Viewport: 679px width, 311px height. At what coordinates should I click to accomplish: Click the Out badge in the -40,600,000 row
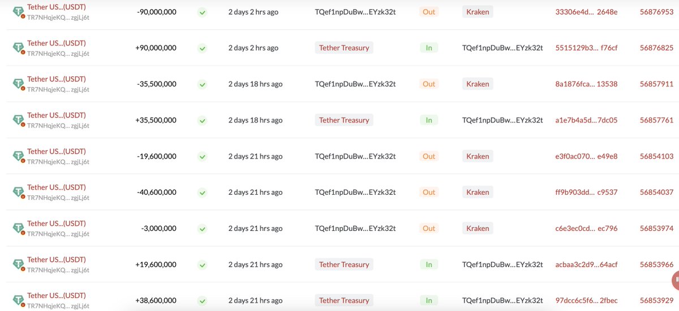(429, 192)
